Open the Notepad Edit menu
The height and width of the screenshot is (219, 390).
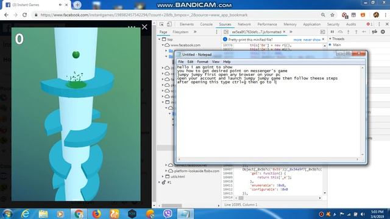tap(190, 61)
